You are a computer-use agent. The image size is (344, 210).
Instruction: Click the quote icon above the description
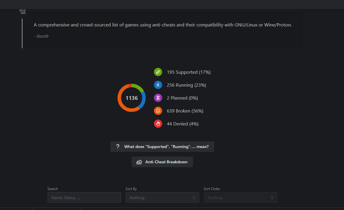tap(23, 12)
